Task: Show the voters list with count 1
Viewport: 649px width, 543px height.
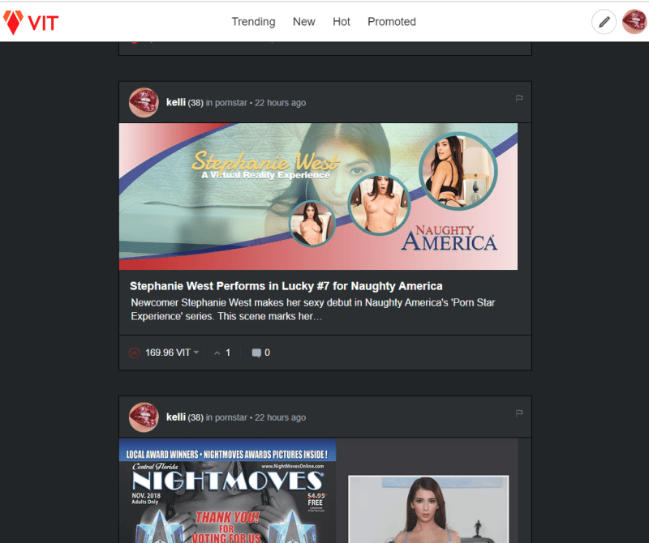Action: pos(222,353)
